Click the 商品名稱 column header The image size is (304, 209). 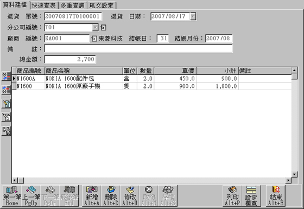coord(84,71)
